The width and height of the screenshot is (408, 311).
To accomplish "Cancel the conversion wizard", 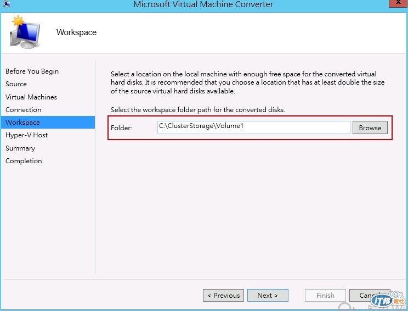I will tap(370, 296).
